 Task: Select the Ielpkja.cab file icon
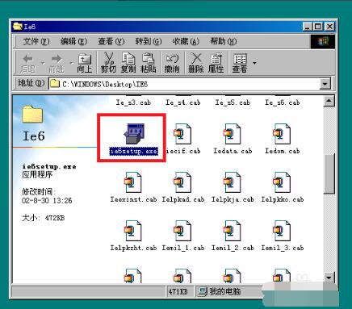(x=233, y=182)
